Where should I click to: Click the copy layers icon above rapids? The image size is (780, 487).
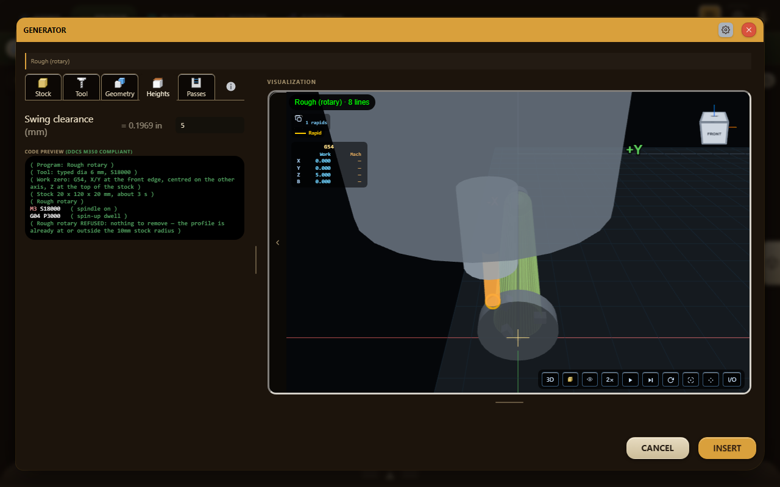(x=299, y=119)
